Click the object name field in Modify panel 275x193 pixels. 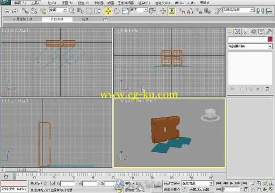pos(248,39)
